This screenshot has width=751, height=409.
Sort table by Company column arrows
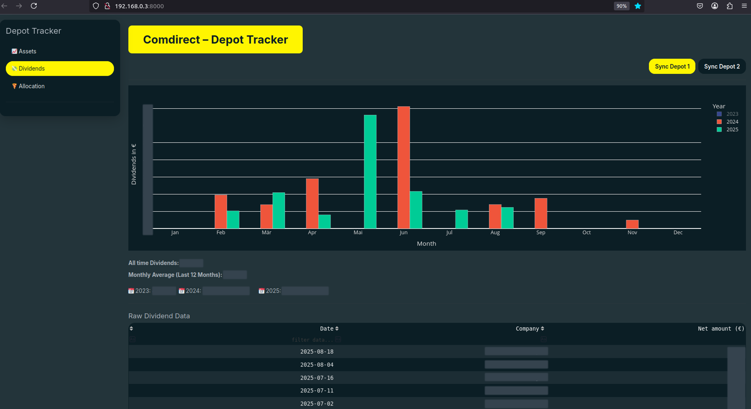tap(543, 329)
